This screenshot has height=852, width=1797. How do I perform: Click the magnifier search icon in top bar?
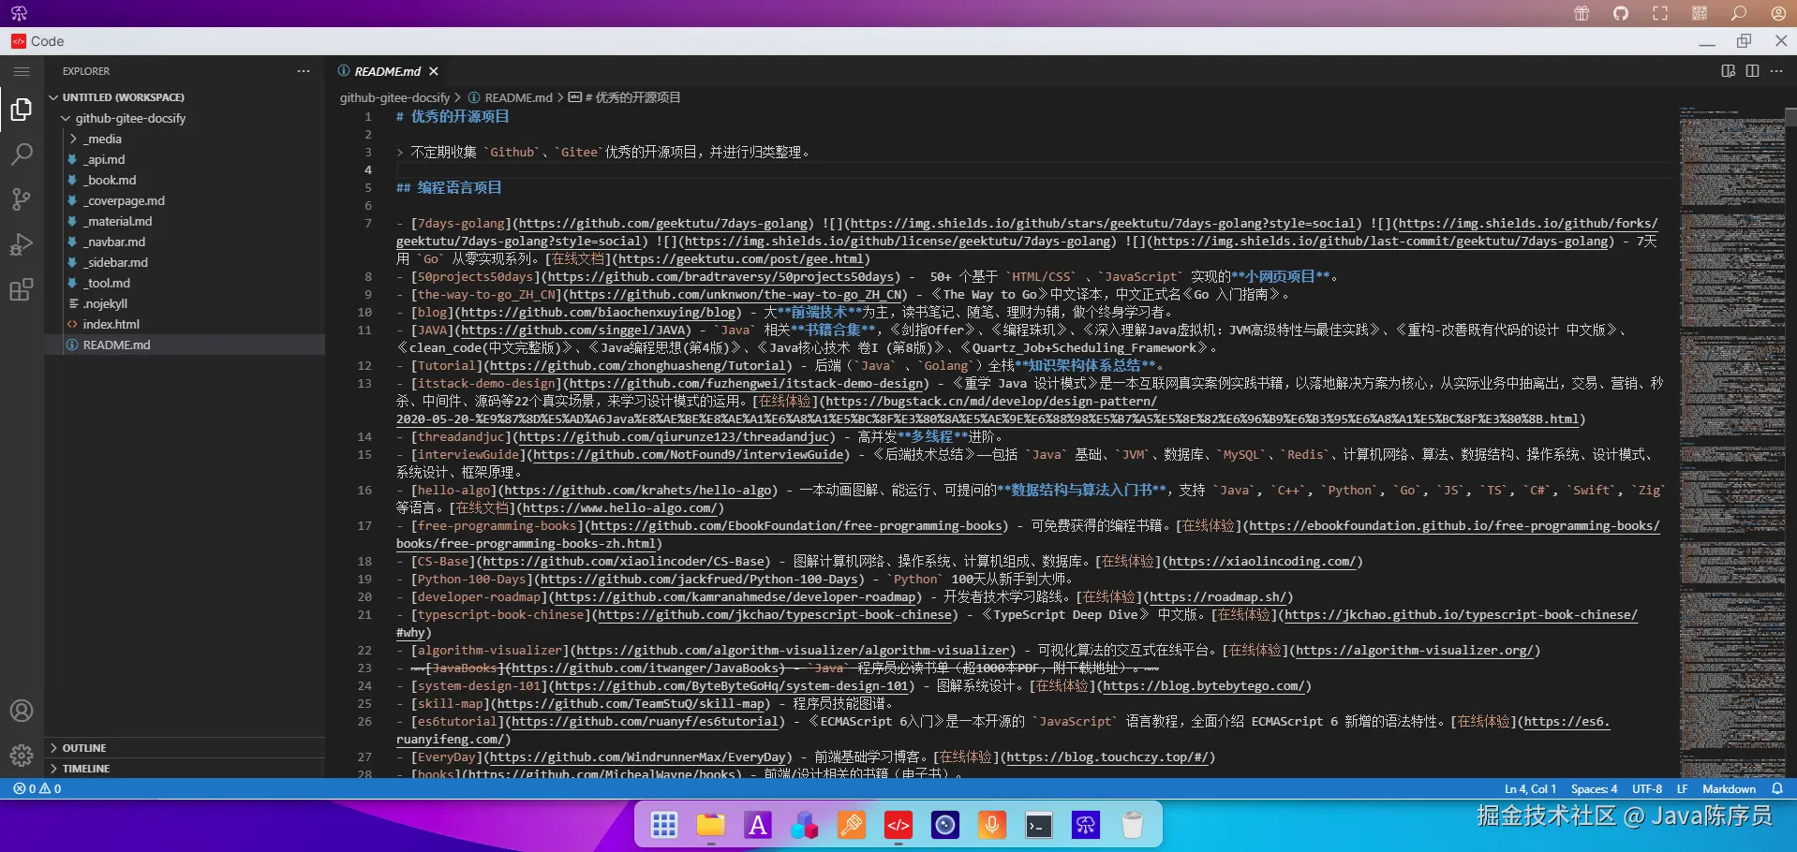1739,13
